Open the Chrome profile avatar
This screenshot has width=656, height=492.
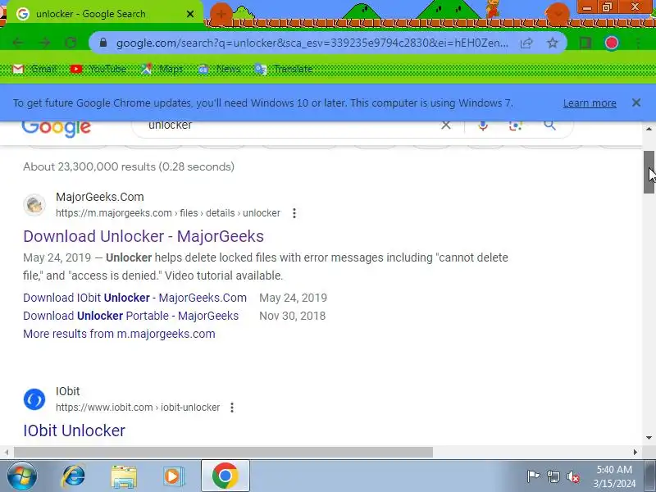611,43
